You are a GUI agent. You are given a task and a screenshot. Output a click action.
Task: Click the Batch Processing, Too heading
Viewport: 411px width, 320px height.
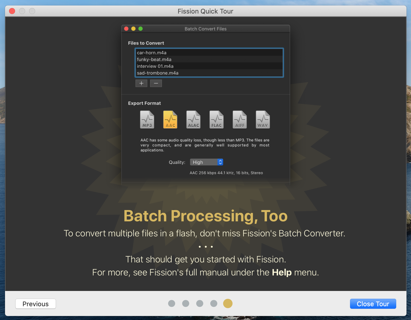point(205,216)
